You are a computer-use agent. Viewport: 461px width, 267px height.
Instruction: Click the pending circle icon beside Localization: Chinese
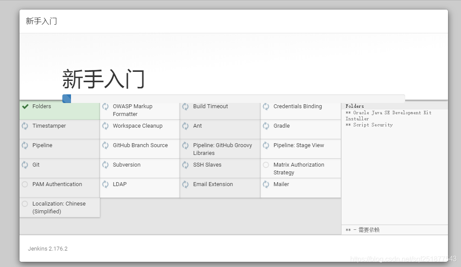coord(25,203)
